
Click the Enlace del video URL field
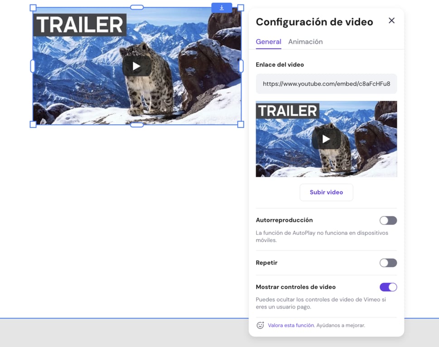[326, 84]
